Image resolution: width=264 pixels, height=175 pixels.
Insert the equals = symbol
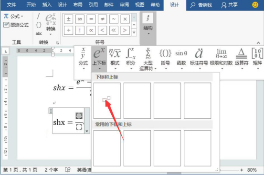91,19
